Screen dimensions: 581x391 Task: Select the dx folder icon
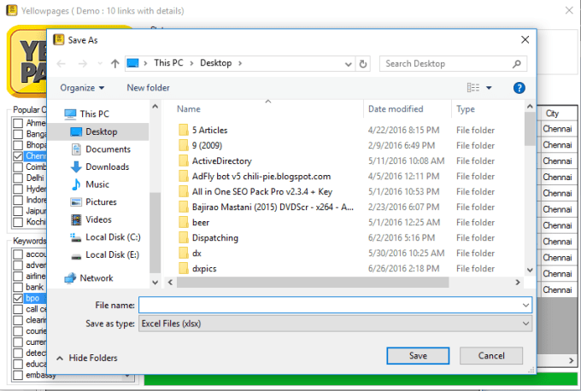coord(184,254)
